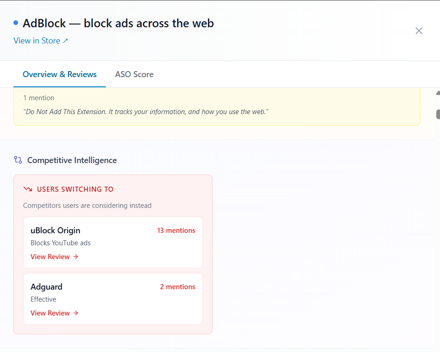Click the Competitive Intelligence heading
This screenshot has height=352, width=440.
[x=72, y=160]
